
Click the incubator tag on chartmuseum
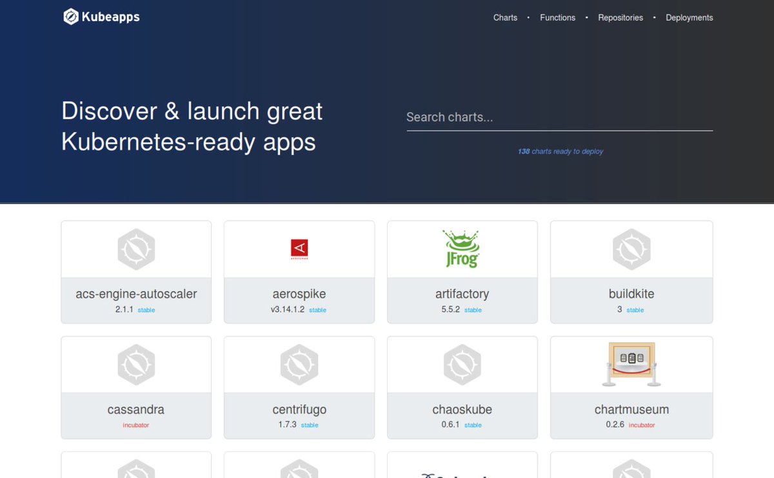click(642, 426)
